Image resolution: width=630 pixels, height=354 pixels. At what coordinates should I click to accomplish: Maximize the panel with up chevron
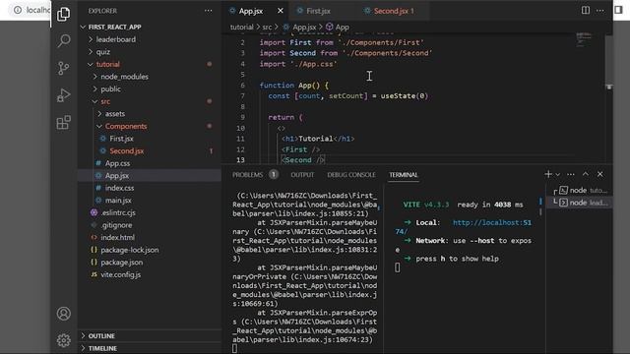click(586, 174)
